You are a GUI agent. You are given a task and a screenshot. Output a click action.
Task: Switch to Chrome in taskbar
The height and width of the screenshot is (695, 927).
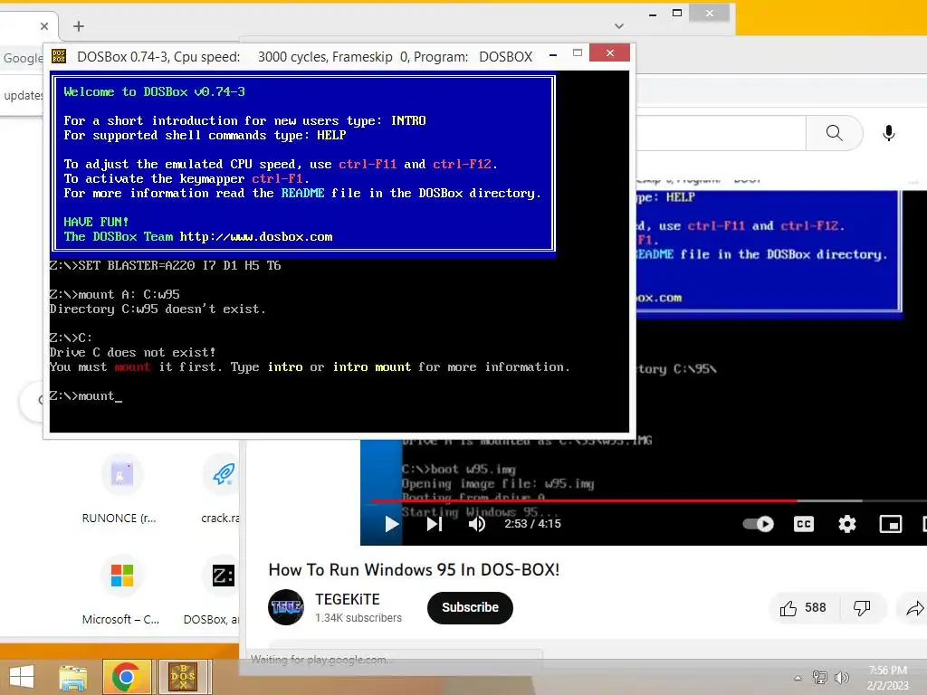(126, 677)
